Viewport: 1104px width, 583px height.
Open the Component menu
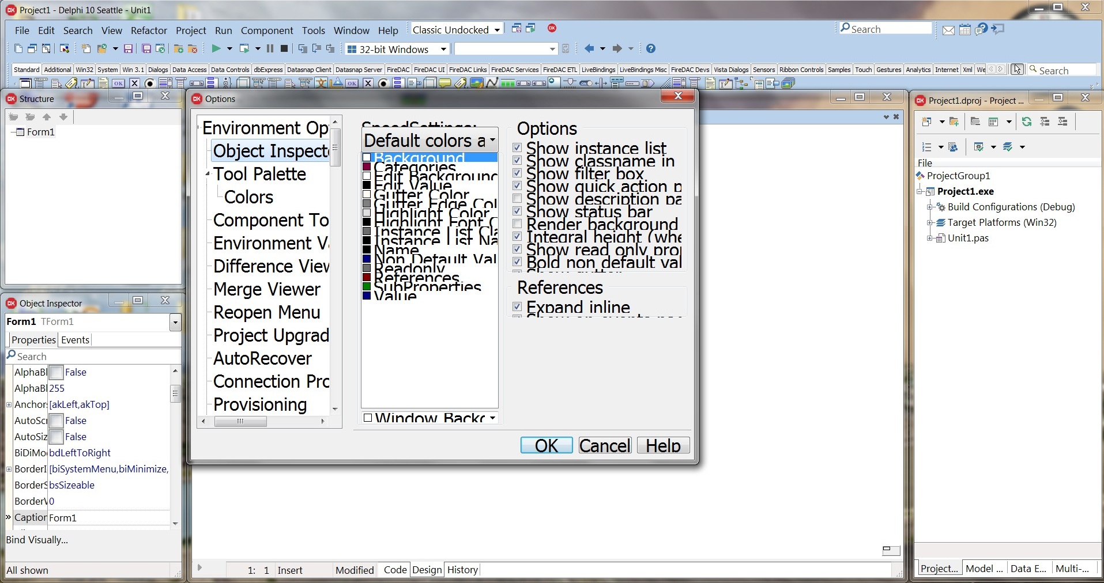267,31
